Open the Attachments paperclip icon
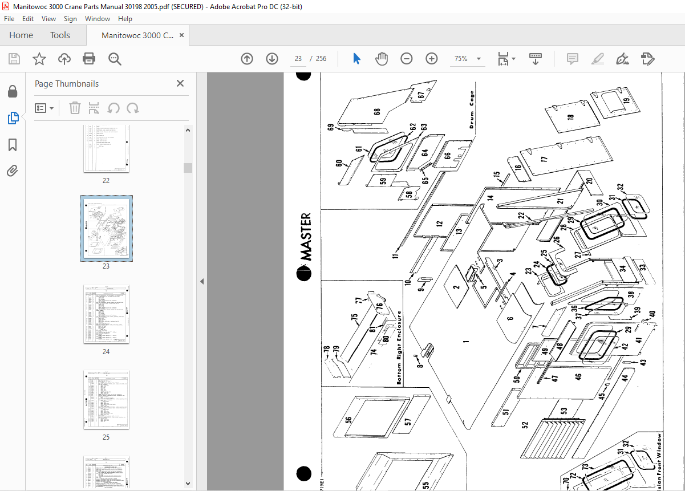This screenshot has height=491, width=685. 13,171
